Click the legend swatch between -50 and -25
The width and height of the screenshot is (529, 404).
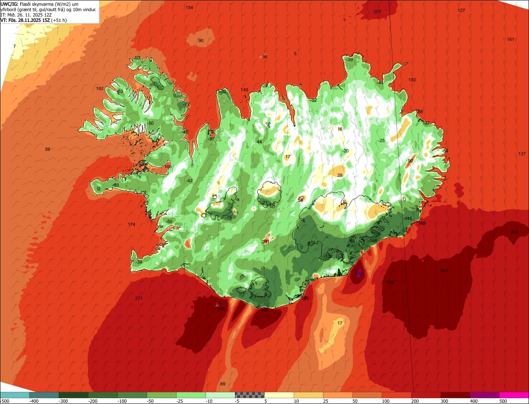click(162, 395)
